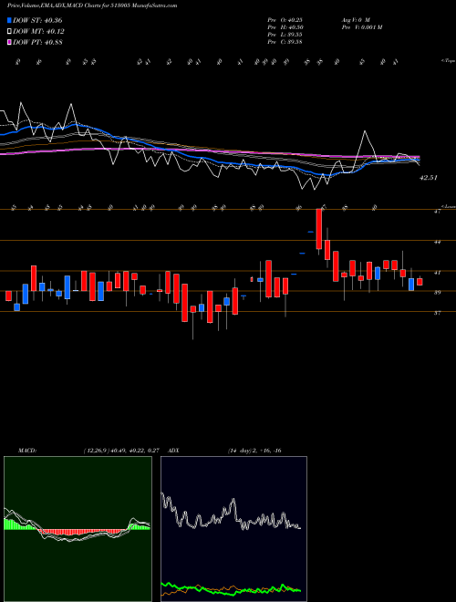Click the chart title mentioning MunafaSutra.com
Viewport: 456px width, 602px height.
pyautogui.click(x=92, y=6)
